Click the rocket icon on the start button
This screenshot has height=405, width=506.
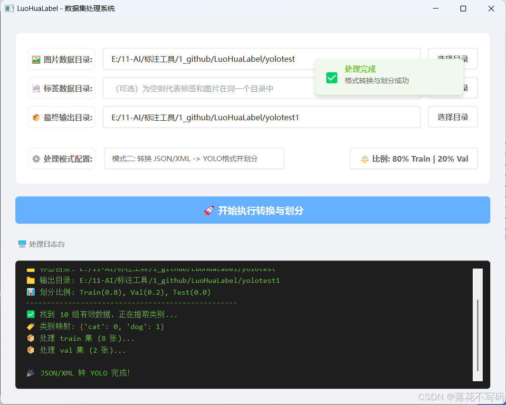208,210
